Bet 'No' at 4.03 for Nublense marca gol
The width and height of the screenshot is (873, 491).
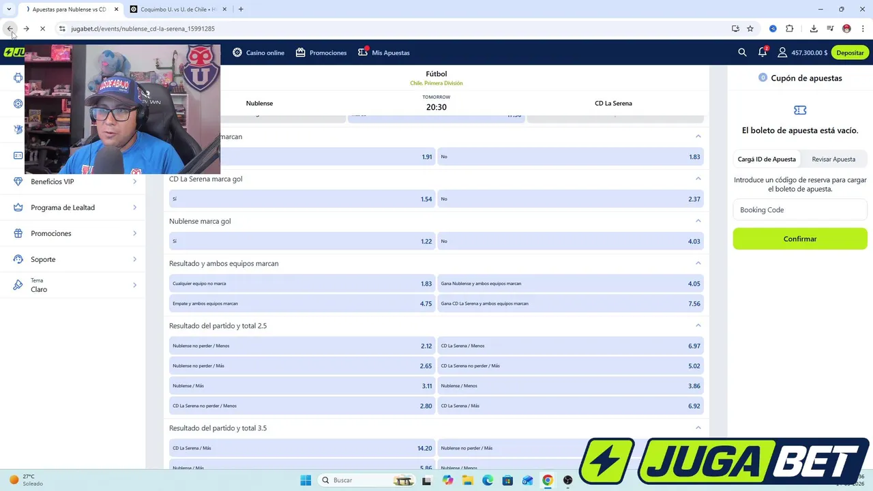[x=570, y=241]
